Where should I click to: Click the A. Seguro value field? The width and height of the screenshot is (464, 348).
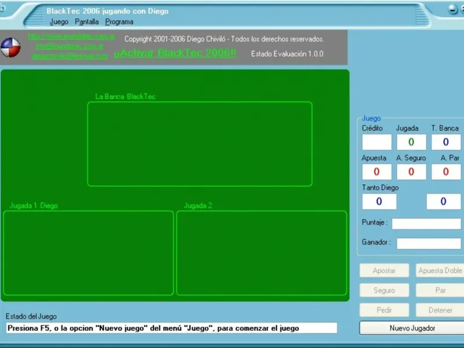point(411,172)
